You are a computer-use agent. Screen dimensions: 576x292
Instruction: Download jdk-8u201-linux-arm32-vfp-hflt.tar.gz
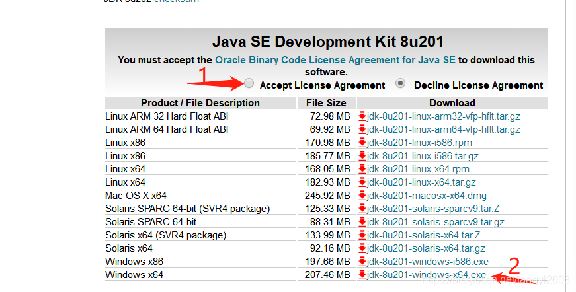pyautogui.click(x=443, y=116)
